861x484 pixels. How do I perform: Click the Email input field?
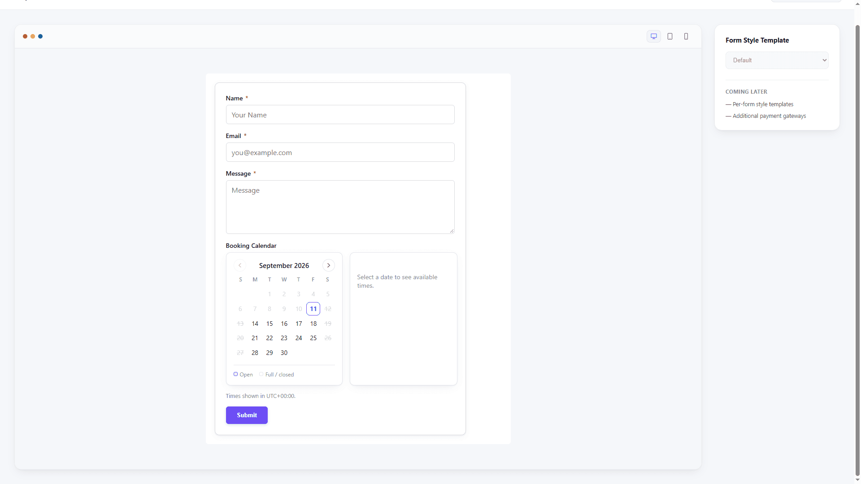[x=340, y=152]
